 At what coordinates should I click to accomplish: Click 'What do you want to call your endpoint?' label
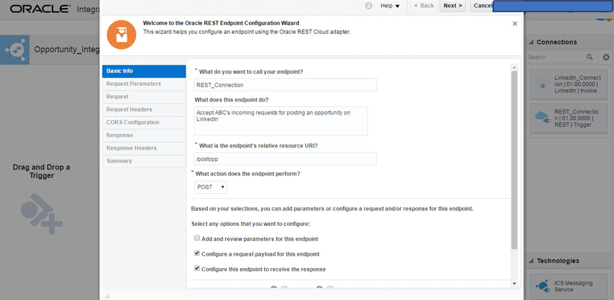tap(251, 72)
